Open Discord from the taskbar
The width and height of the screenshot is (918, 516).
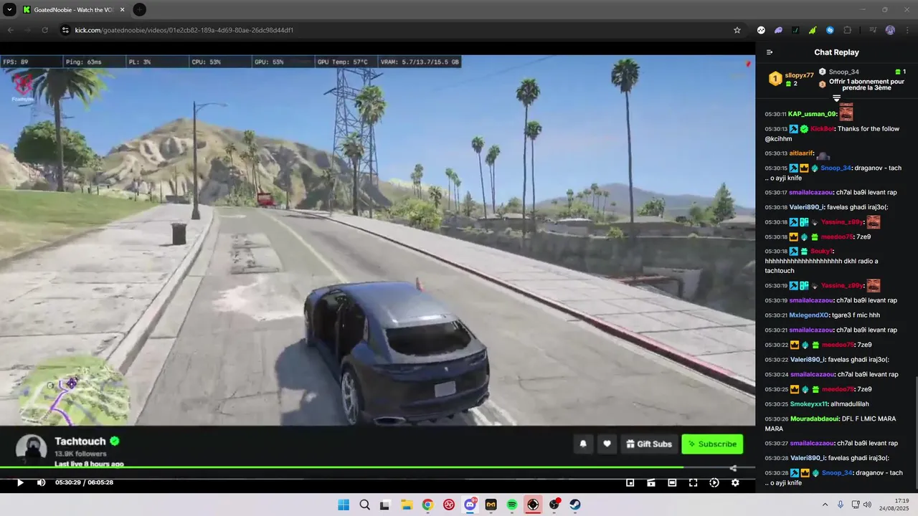click(x=470, y=505)
